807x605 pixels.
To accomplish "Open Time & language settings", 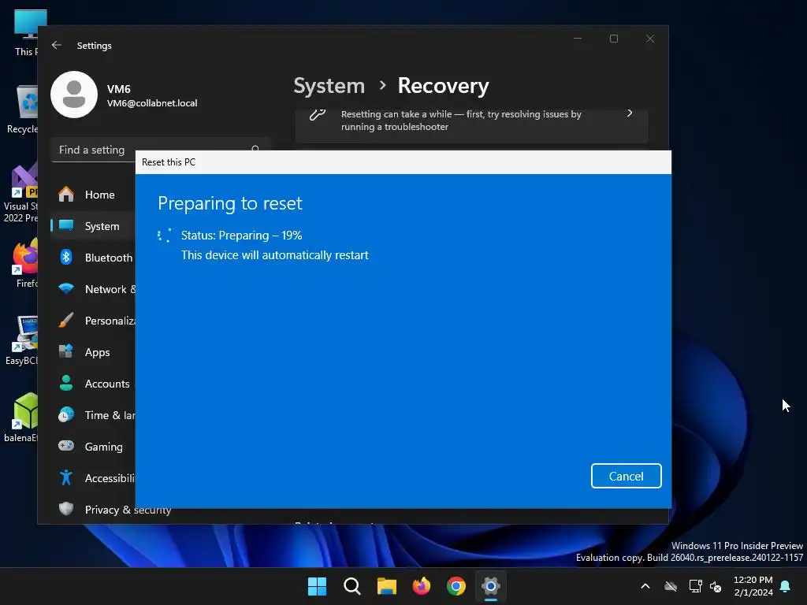I will click(94, 415).
